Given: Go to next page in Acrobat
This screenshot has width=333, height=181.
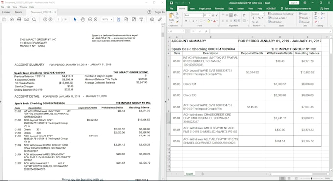Looking at the screenshot, I should (x=51, y=19).
